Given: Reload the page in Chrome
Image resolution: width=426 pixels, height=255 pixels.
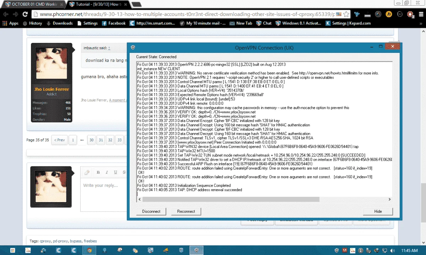Looking at the screenshot, I should pos(25,14).
